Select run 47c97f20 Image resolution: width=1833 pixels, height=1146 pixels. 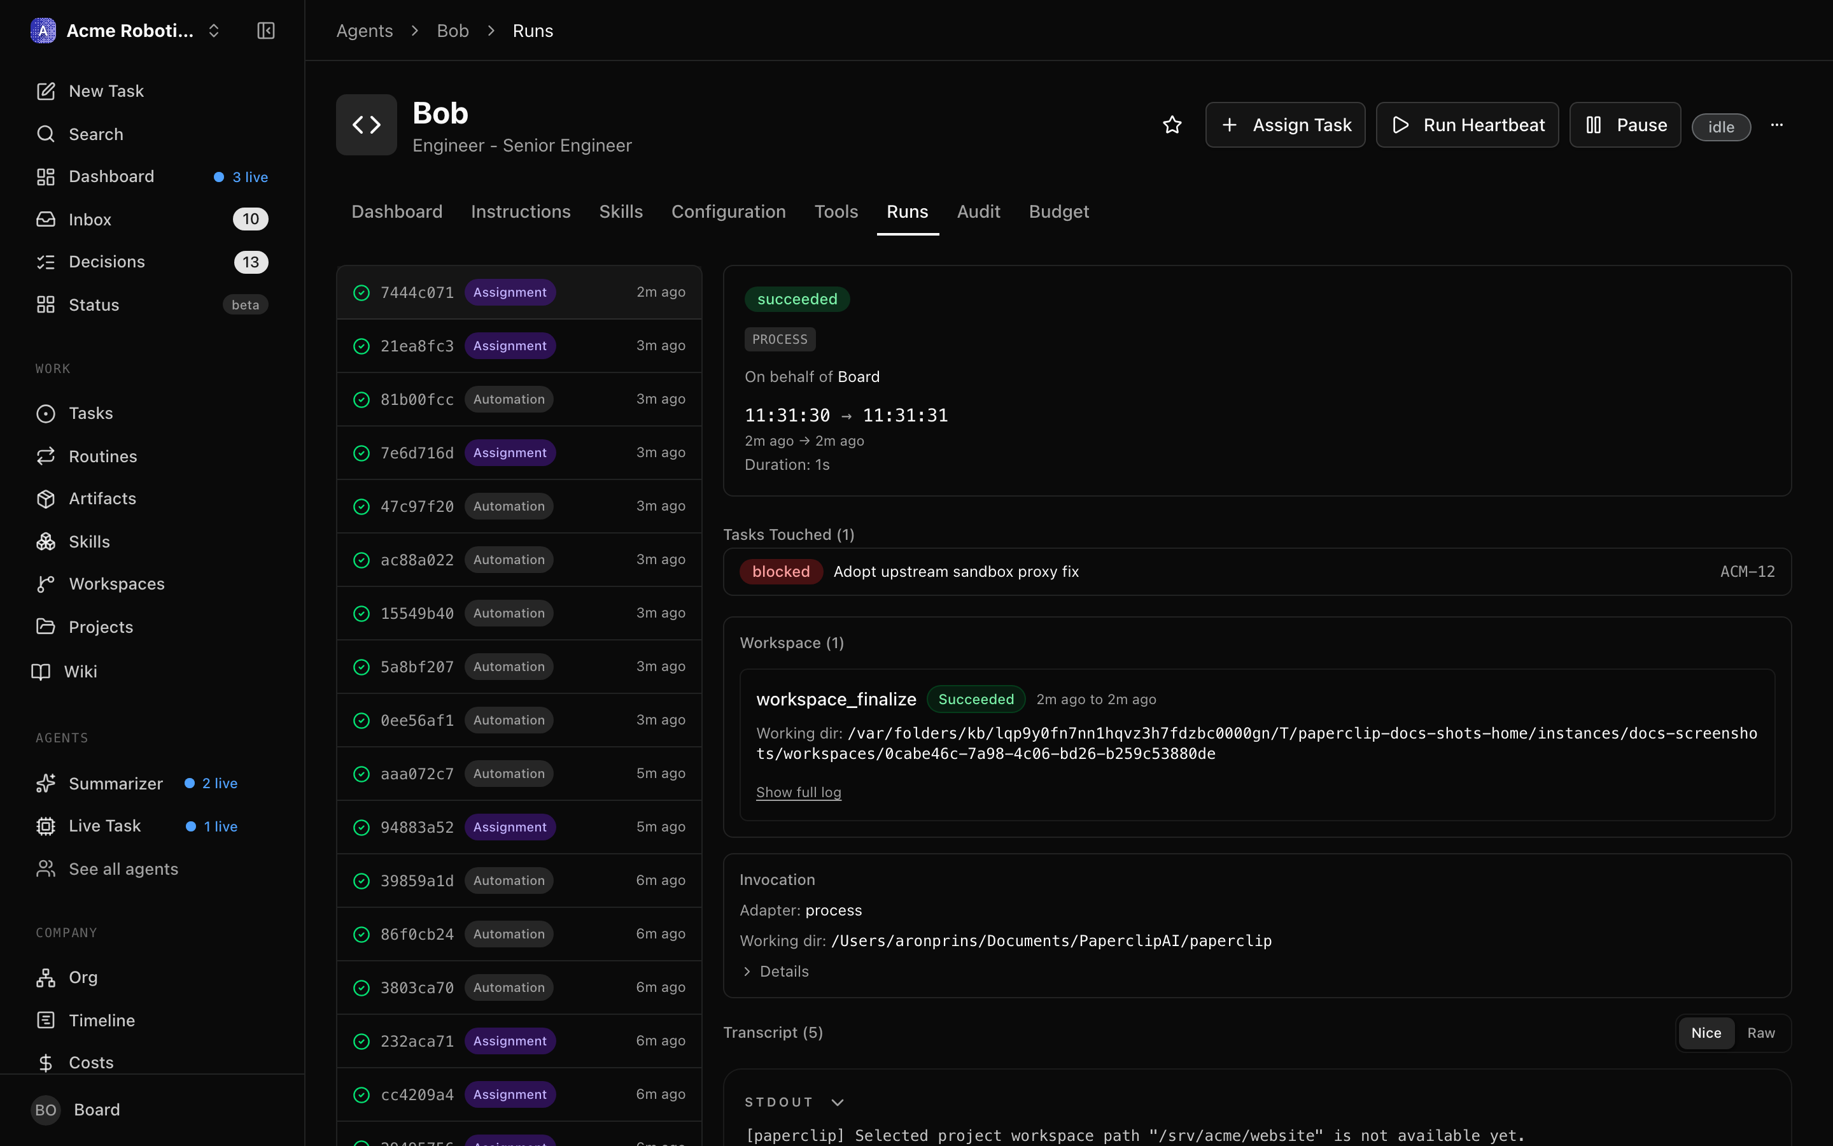coord(519,506)
